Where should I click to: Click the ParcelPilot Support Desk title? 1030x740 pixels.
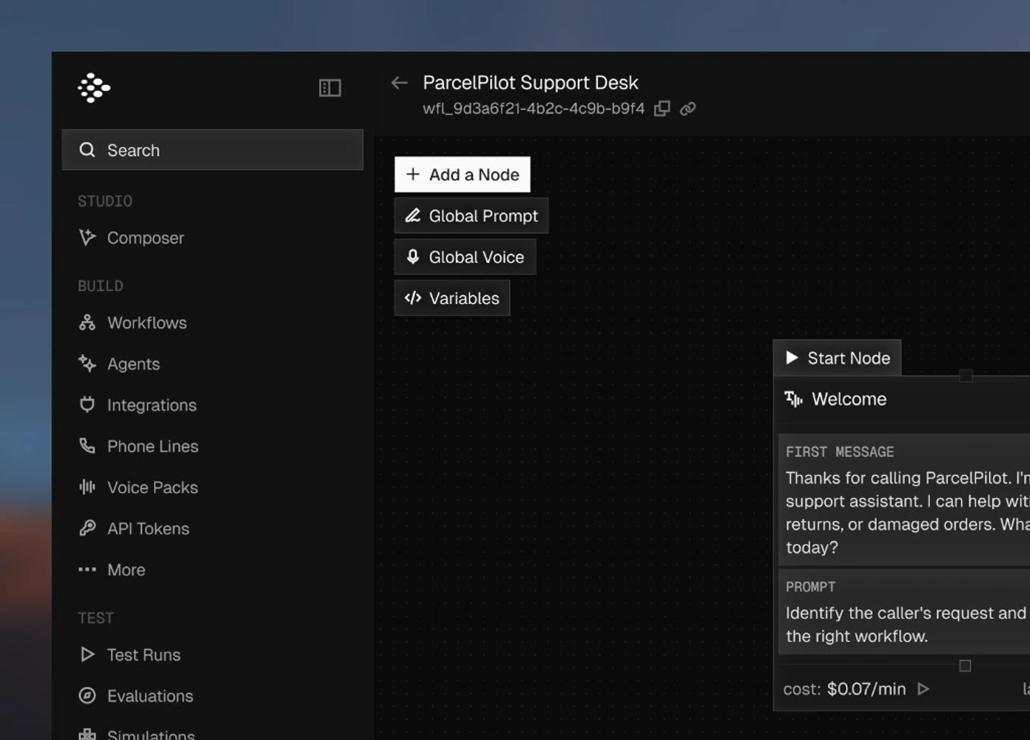click(531, 82)
